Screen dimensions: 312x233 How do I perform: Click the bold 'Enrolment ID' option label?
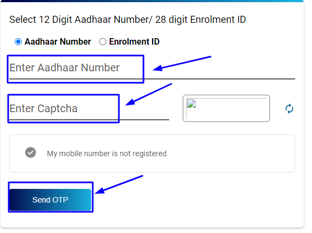pos(134,41)
